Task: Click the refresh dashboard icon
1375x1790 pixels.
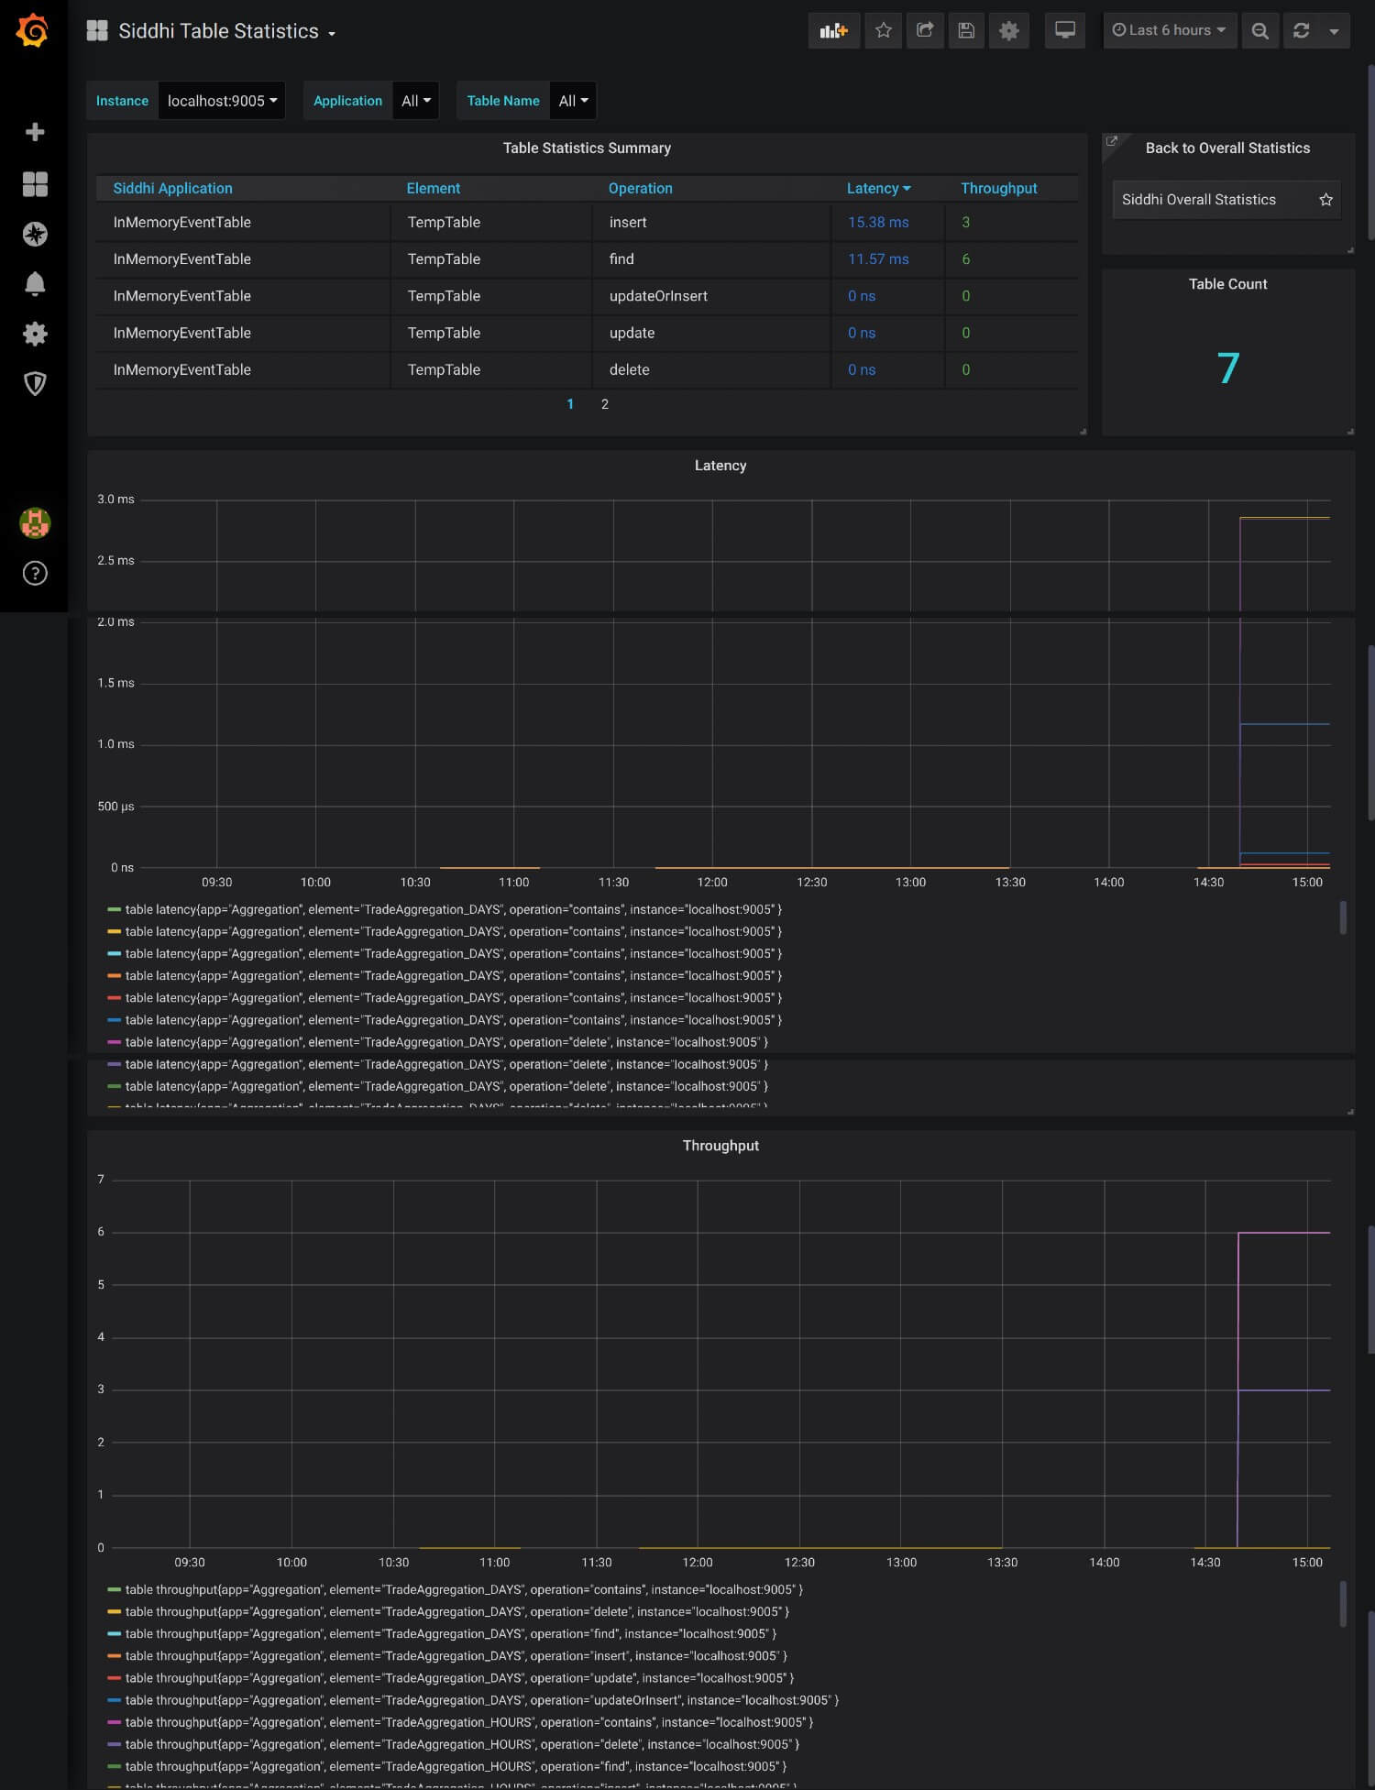Action: coord(1301,30)
